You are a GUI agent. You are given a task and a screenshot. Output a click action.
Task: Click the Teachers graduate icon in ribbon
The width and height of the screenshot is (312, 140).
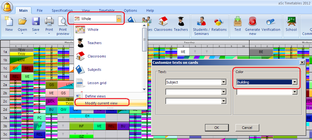[x=181, y=22]
